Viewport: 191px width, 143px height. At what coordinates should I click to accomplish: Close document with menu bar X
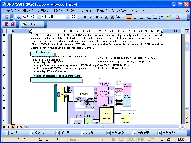[188, 11]
